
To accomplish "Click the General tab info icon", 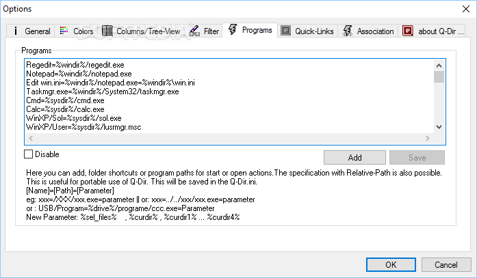I will coord(16,31).
